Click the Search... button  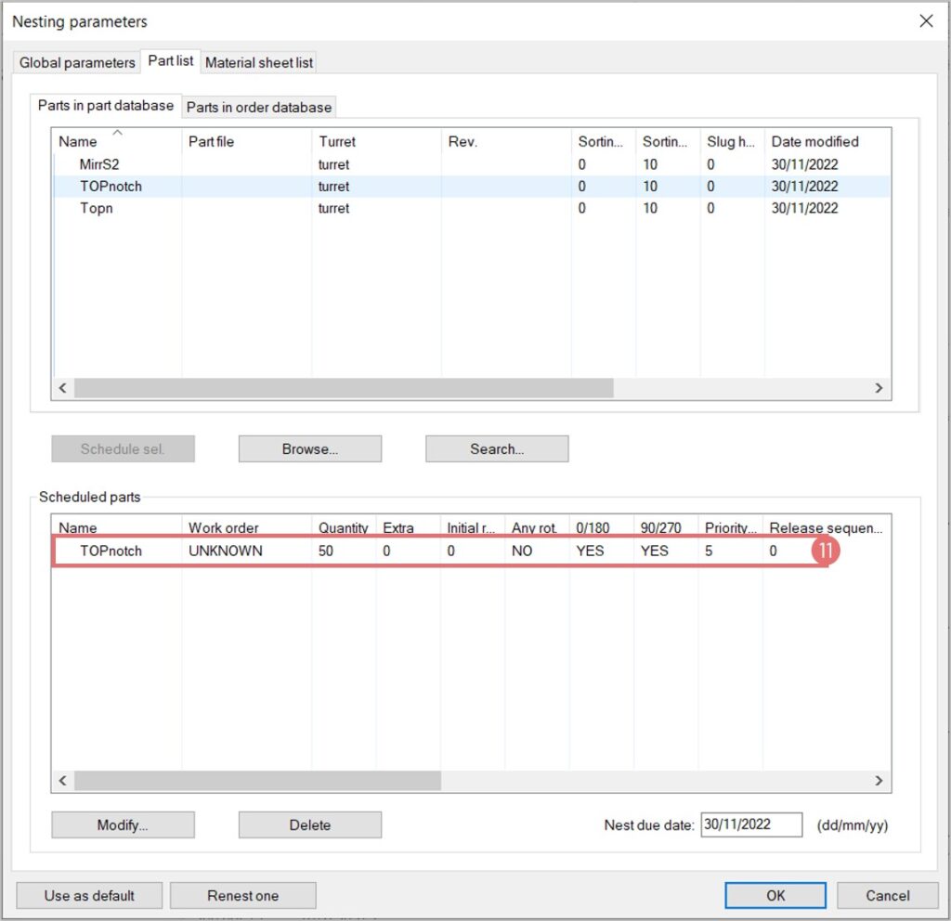click(x=497, y=449)
